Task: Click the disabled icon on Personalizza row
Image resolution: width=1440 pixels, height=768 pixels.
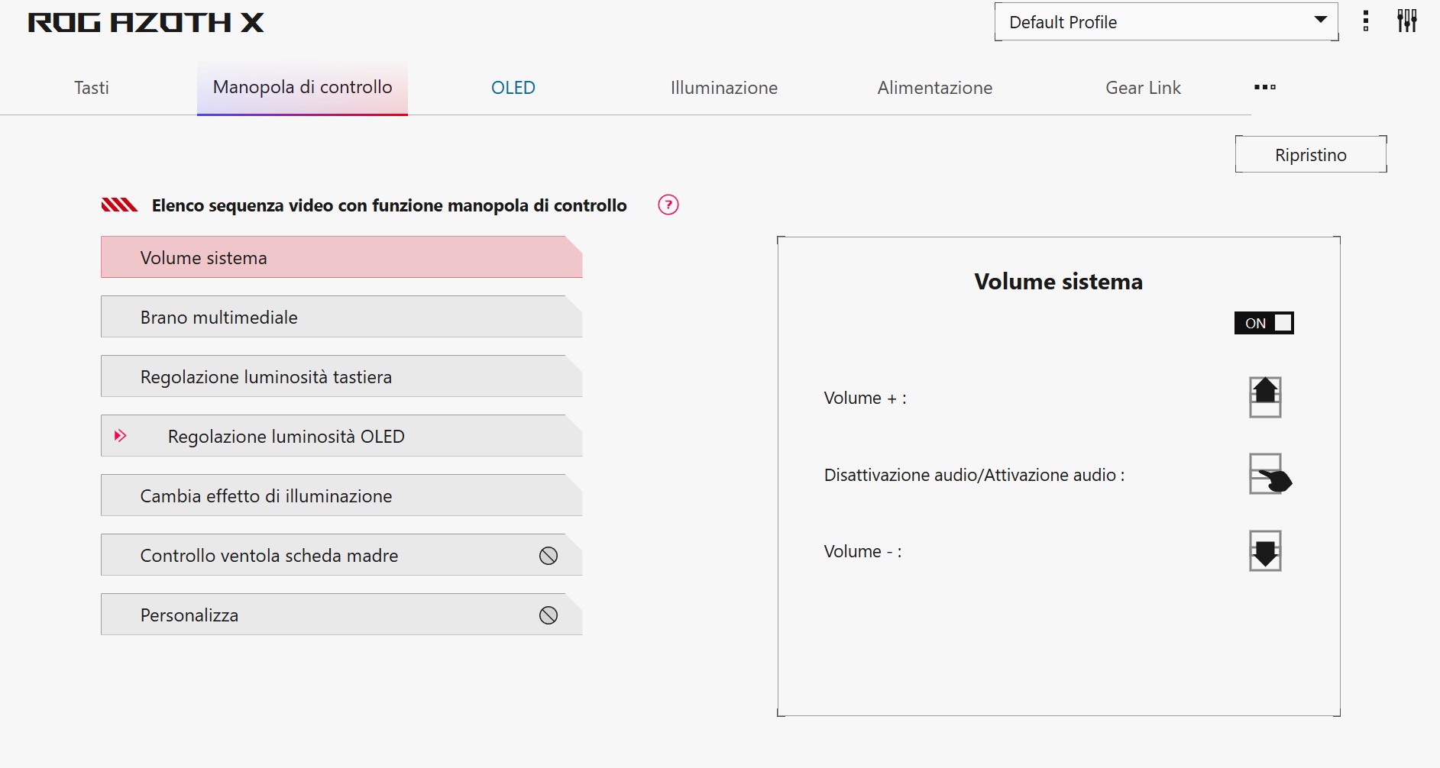Action: (548, 615)
